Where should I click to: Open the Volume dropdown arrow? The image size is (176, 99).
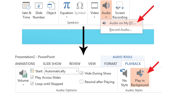pos(23,85)
